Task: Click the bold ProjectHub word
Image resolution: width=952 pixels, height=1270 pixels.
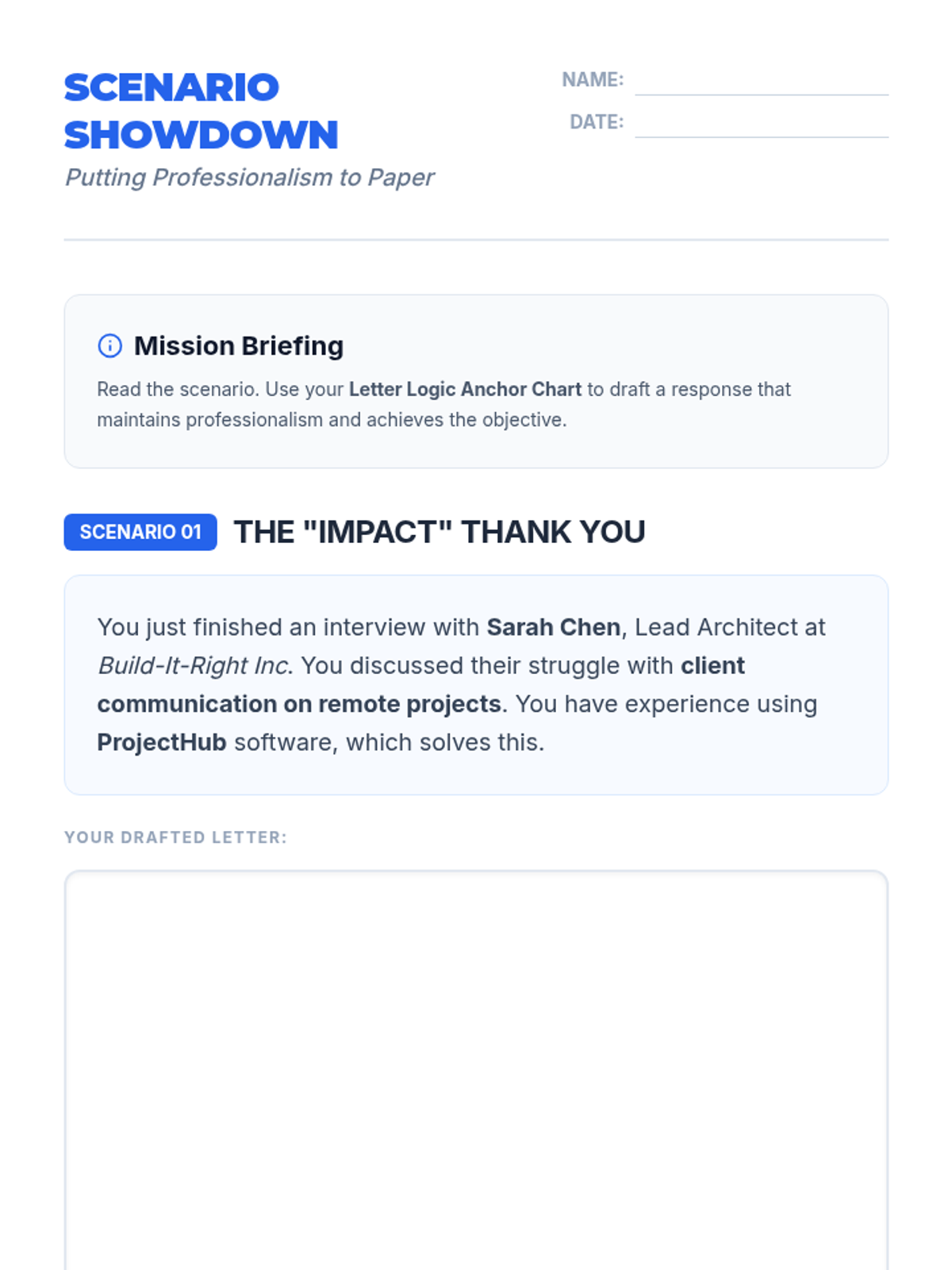Action: pos(162,742)
